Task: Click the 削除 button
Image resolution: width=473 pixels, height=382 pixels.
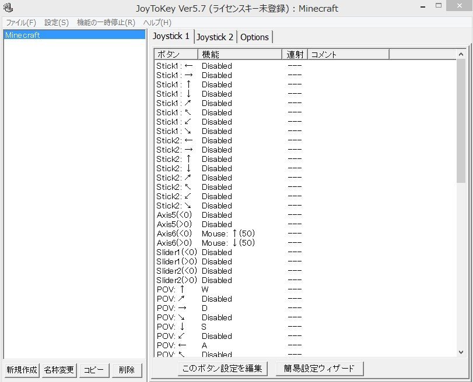Action: pyautogui.click(x=127, y=370)
